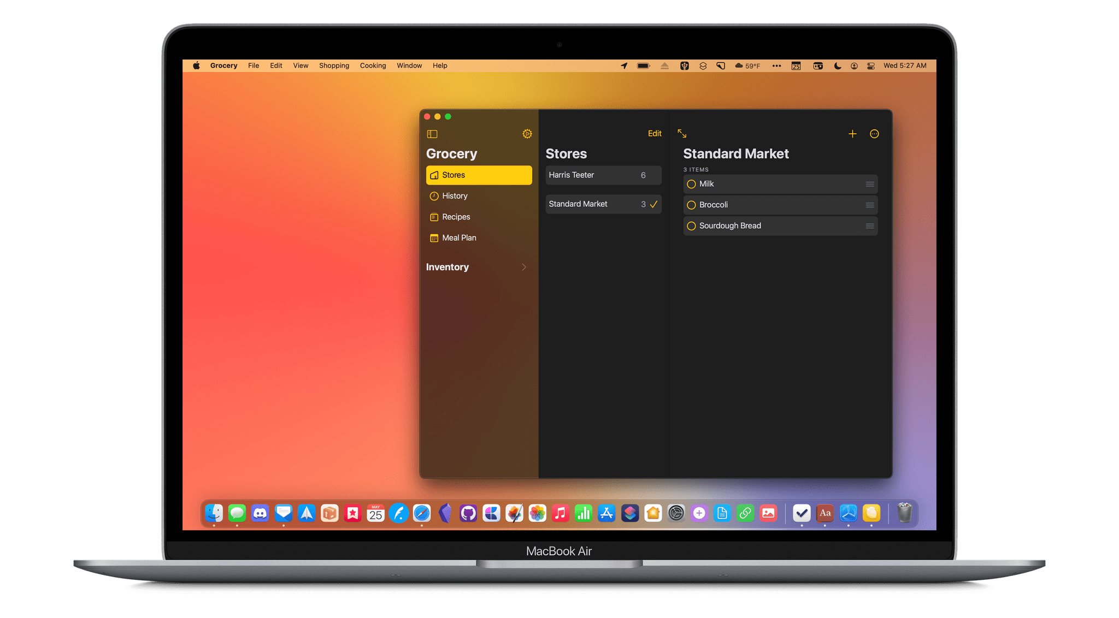Click the reorder handle on Sourdough Bread

click(870, 226)
